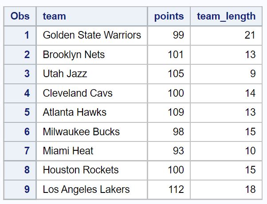This screenshot has width=267, height=204.
Task: Click the points column header
Action: click(x=169, y=16)
